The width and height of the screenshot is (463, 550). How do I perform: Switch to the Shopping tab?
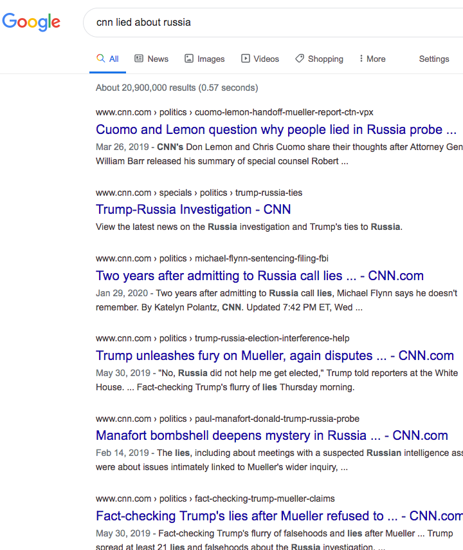point(320,59)
